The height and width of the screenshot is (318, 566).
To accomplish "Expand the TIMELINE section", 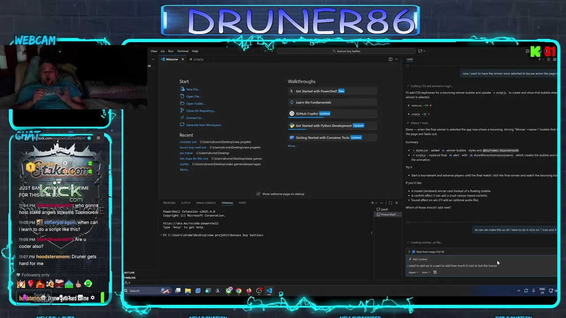I will pyautogui.click(x=130, y=277).
